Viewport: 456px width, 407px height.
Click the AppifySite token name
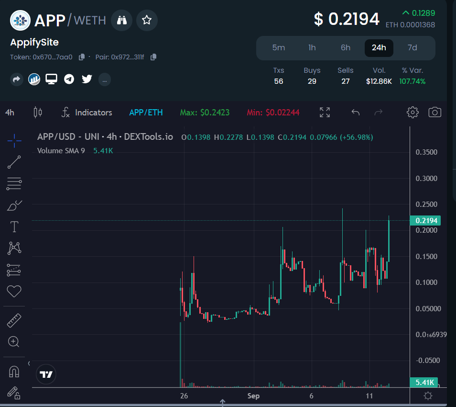coord(34,43)
